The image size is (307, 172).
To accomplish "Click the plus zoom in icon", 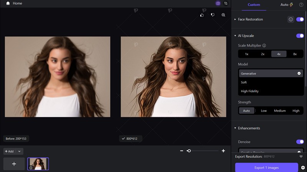I will (x=223, y=151).
